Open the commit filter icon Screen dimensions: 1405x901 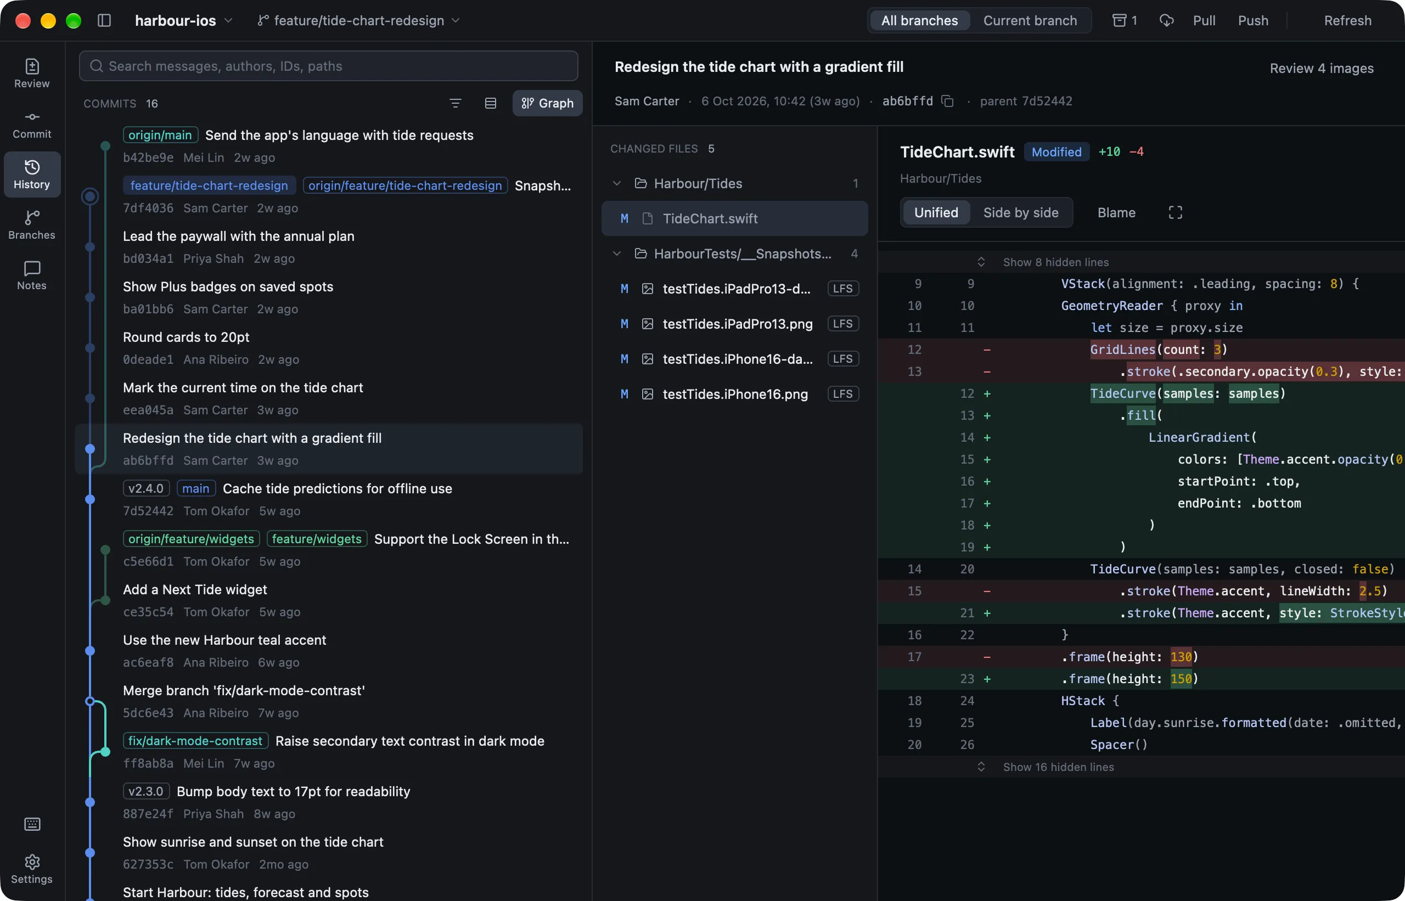click(456, 103)
